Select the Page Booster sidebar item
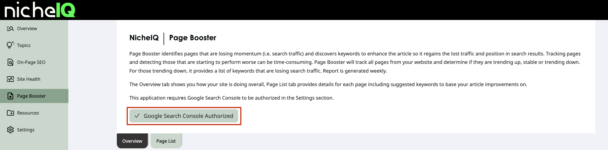608x150 pixels. tap(34, 96)
